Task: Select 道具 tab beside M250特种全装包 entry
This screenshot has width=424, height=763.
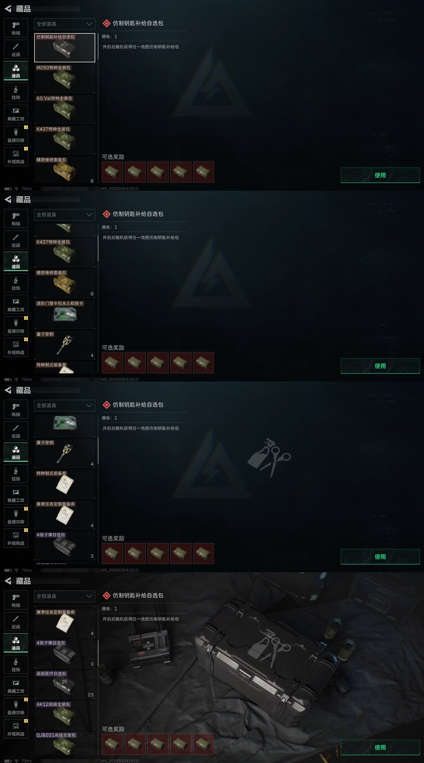Action: pos(16,71)
